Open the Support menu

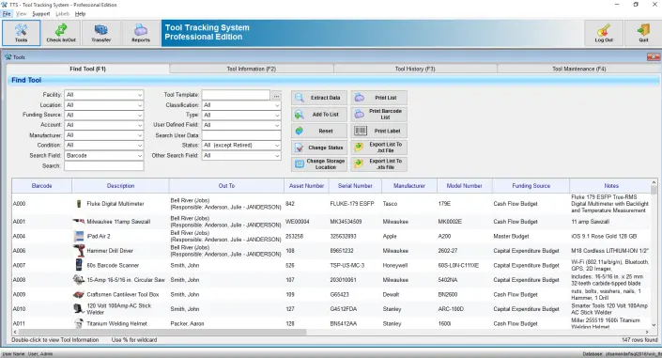[x=41, y=14]
